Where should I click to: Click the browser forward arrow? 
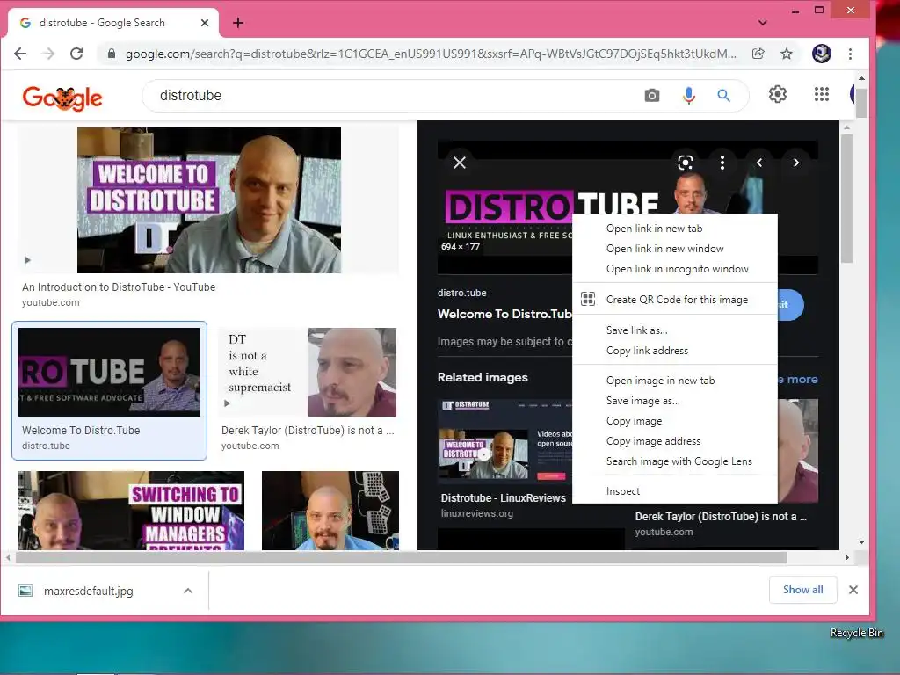coord(48,54)
